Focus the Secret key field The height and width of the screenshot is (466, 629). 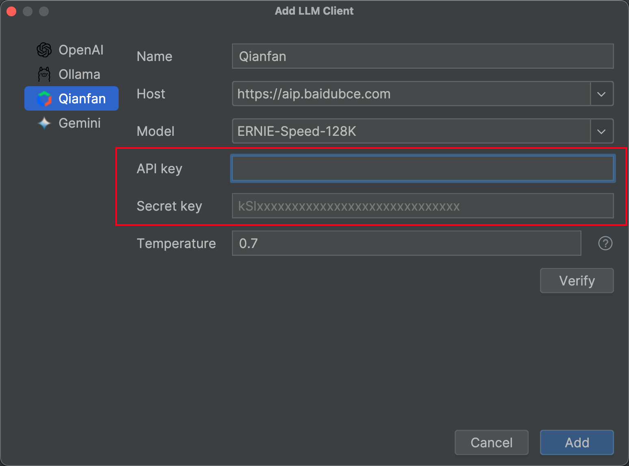[x=423, y=206]
